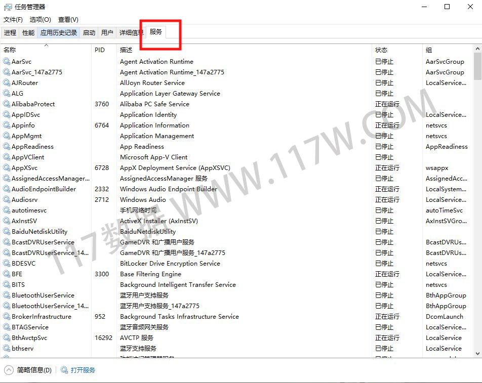Screen dimensions: 482x383
Task: Click the Task Manager title bar icon
Action: point(8,7)
